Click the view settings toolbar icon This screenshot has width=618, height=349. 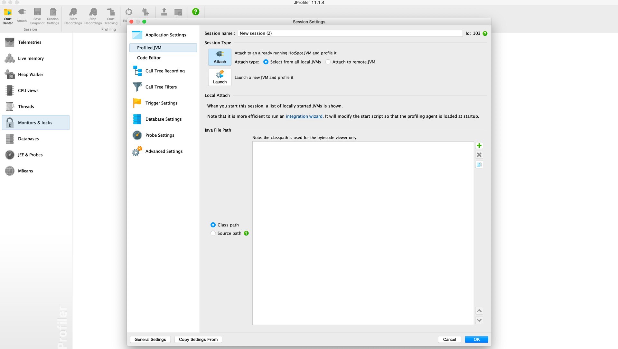tap(178, 12)
